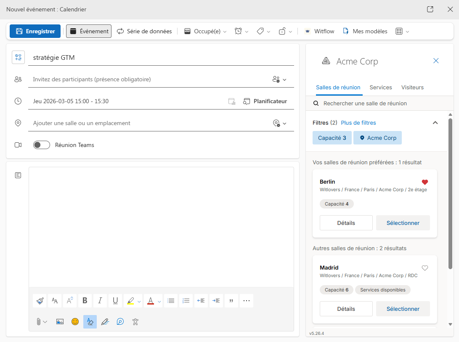The width and height of the screenshot is (459, 342).
Task: Toggle underline formatting
Action: pos(115,300)
